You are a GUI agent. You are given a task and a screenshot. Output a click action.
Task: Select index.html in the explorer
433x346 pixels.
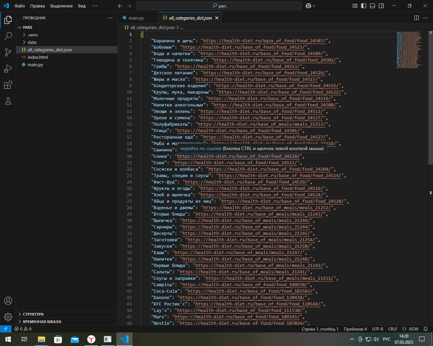click(x=38, y=57)
